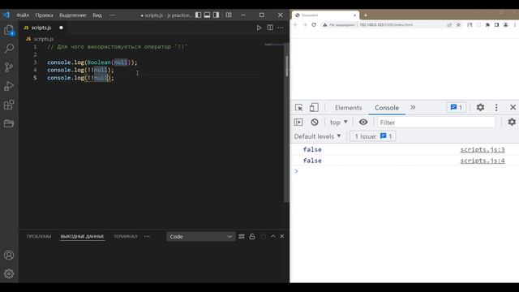519x292 pixels.
Task: Switch to the Терминал panel tab
Action: [x=125, y=236]
